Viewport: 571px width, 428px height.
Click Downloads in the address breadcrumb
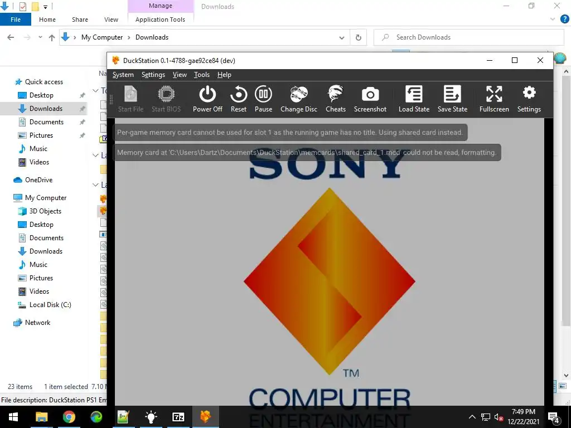tap(152, 37)
